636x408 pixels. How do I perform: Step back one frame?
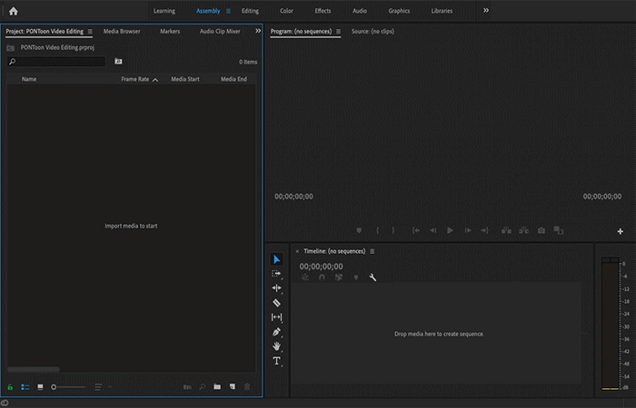click(x=432, y=230)
